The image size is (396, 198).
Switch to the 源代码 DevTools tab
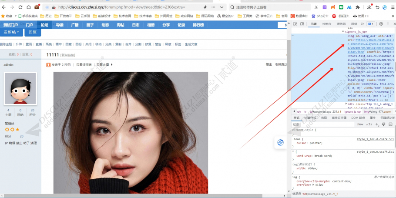coord(341,24)
